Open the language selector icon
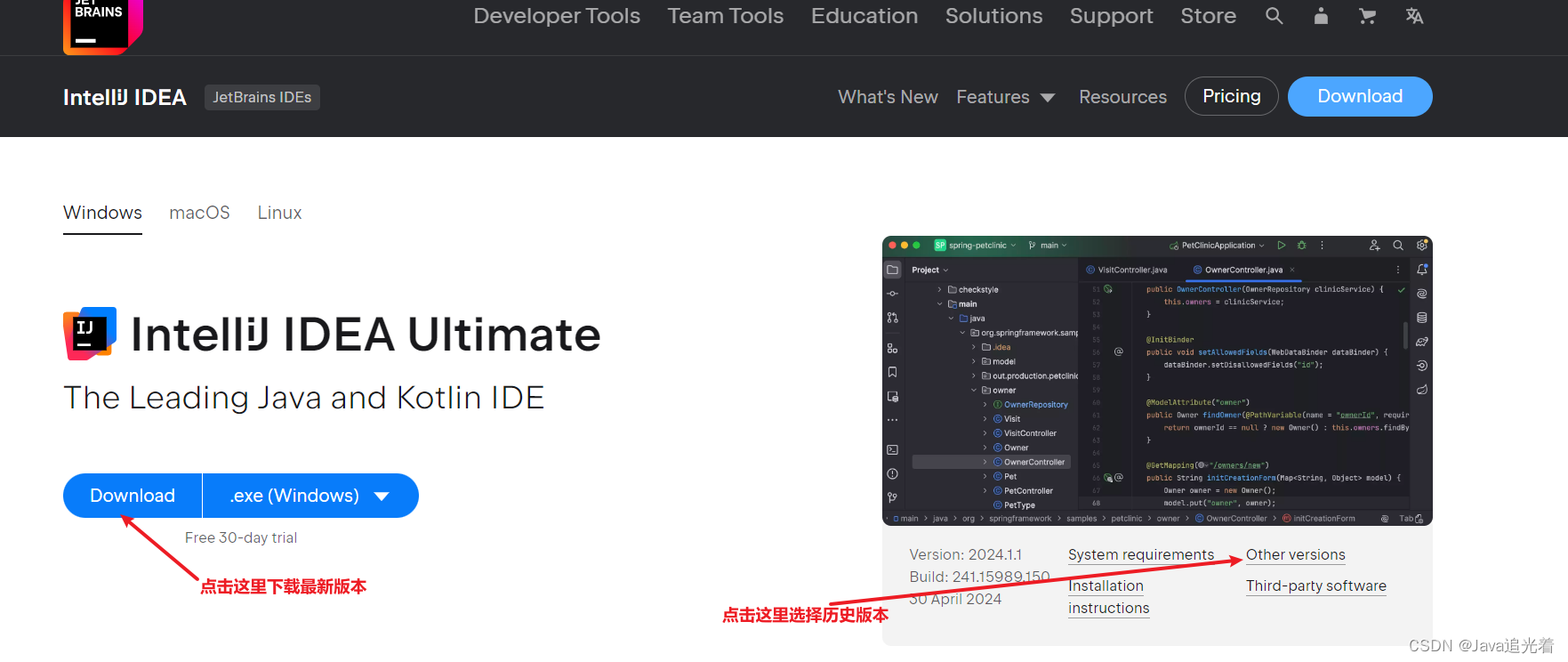The height and width of the screenshot is (662, 1568). click(1414, 16)
